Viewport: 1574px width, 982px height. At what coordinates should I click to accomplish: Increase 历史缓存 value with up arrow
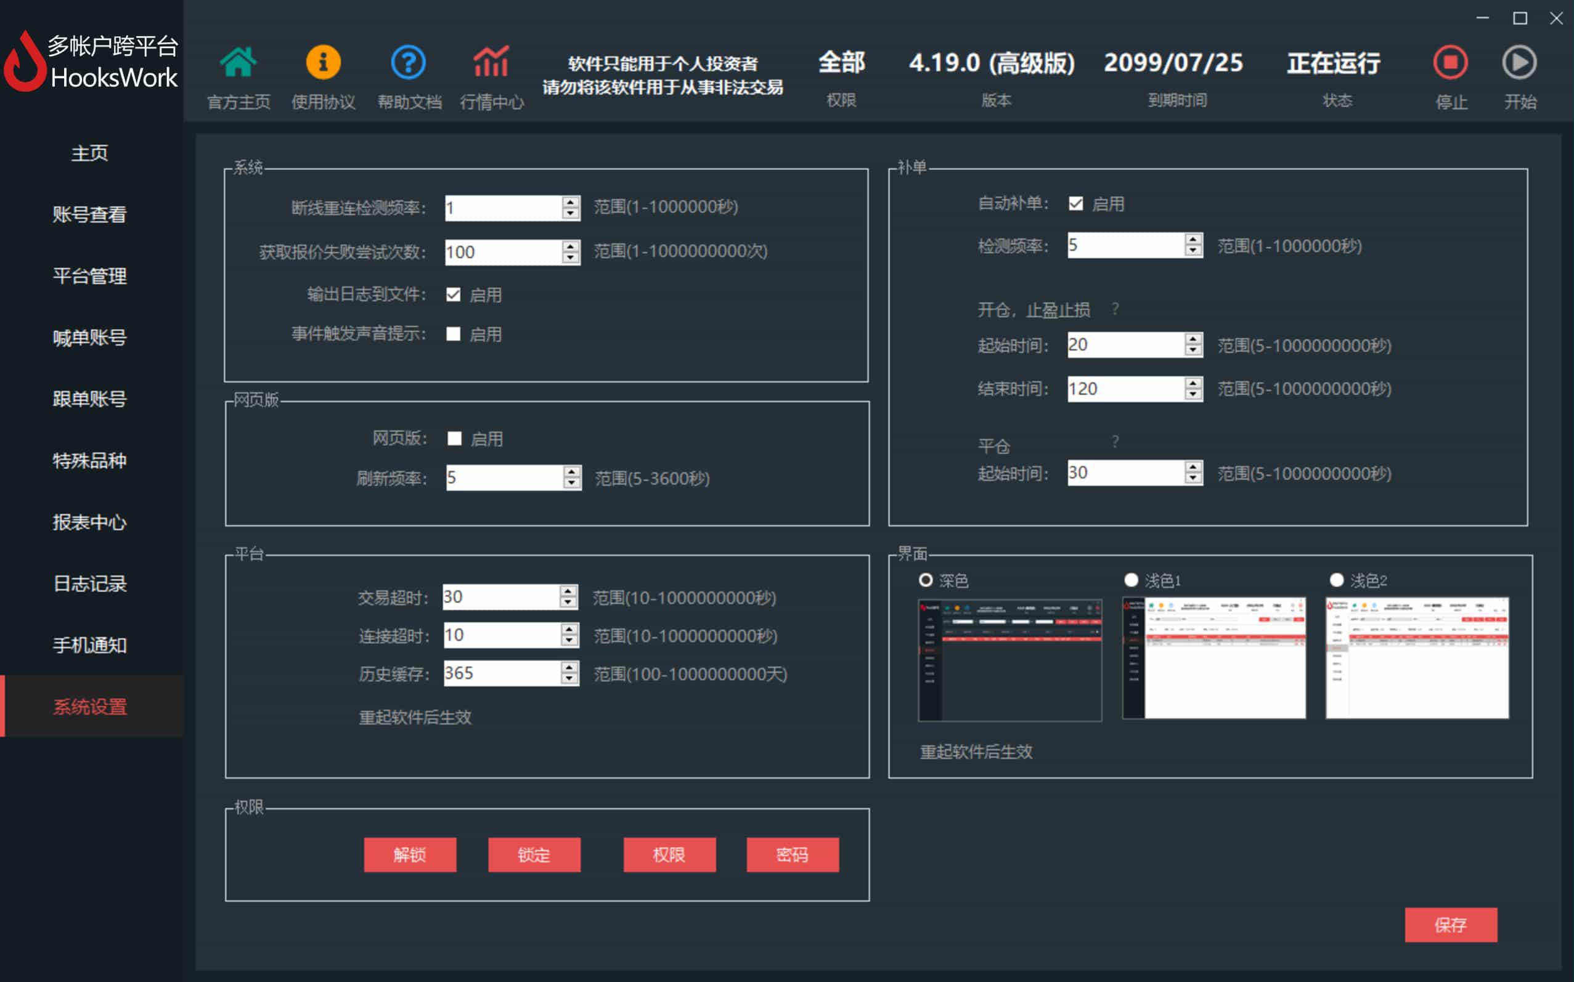[x=569, y=667]
